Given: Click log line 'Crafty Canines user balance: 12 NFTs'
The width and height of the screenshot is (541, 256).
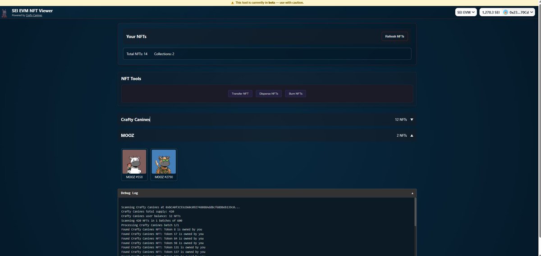Looking at the screenshot, I should [x=151, y=216].
